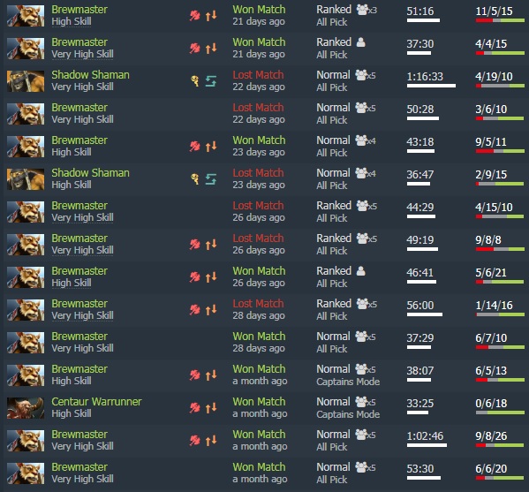Click the 1/14/16 KDA score
The image size is (529, 492).
pyautogui.click(x=494, y=305)
